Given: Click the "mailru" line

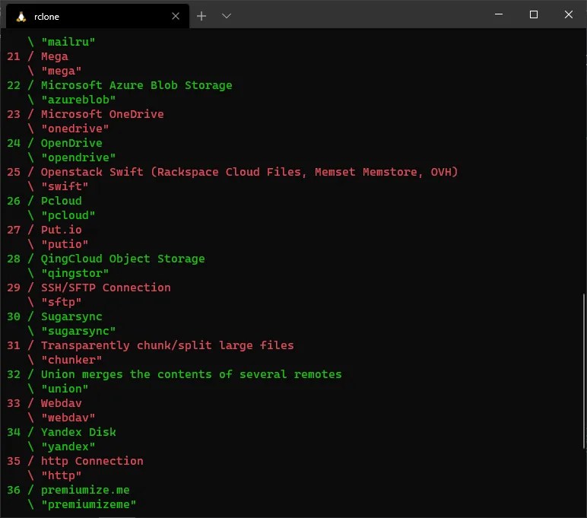Looking at the screenshot, I should [62, 42].
